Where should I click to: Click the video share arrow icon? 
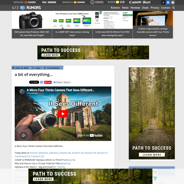(x=24, y=136)
